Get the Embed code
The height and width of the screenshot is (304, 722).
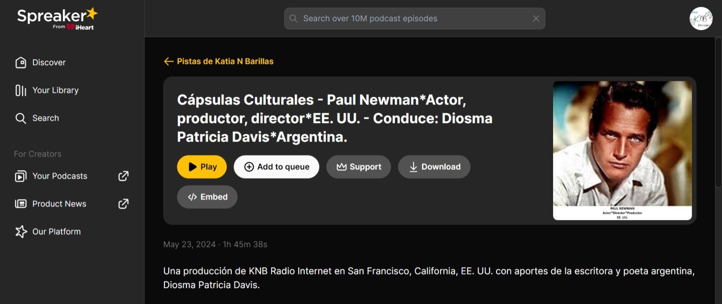(207, 197)
